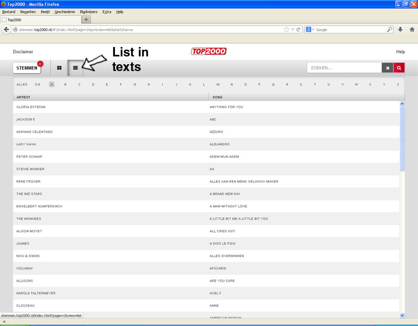Reload page using refresh icon
Viewport: 418px width, 326px height.
click(x=298, y=30)
